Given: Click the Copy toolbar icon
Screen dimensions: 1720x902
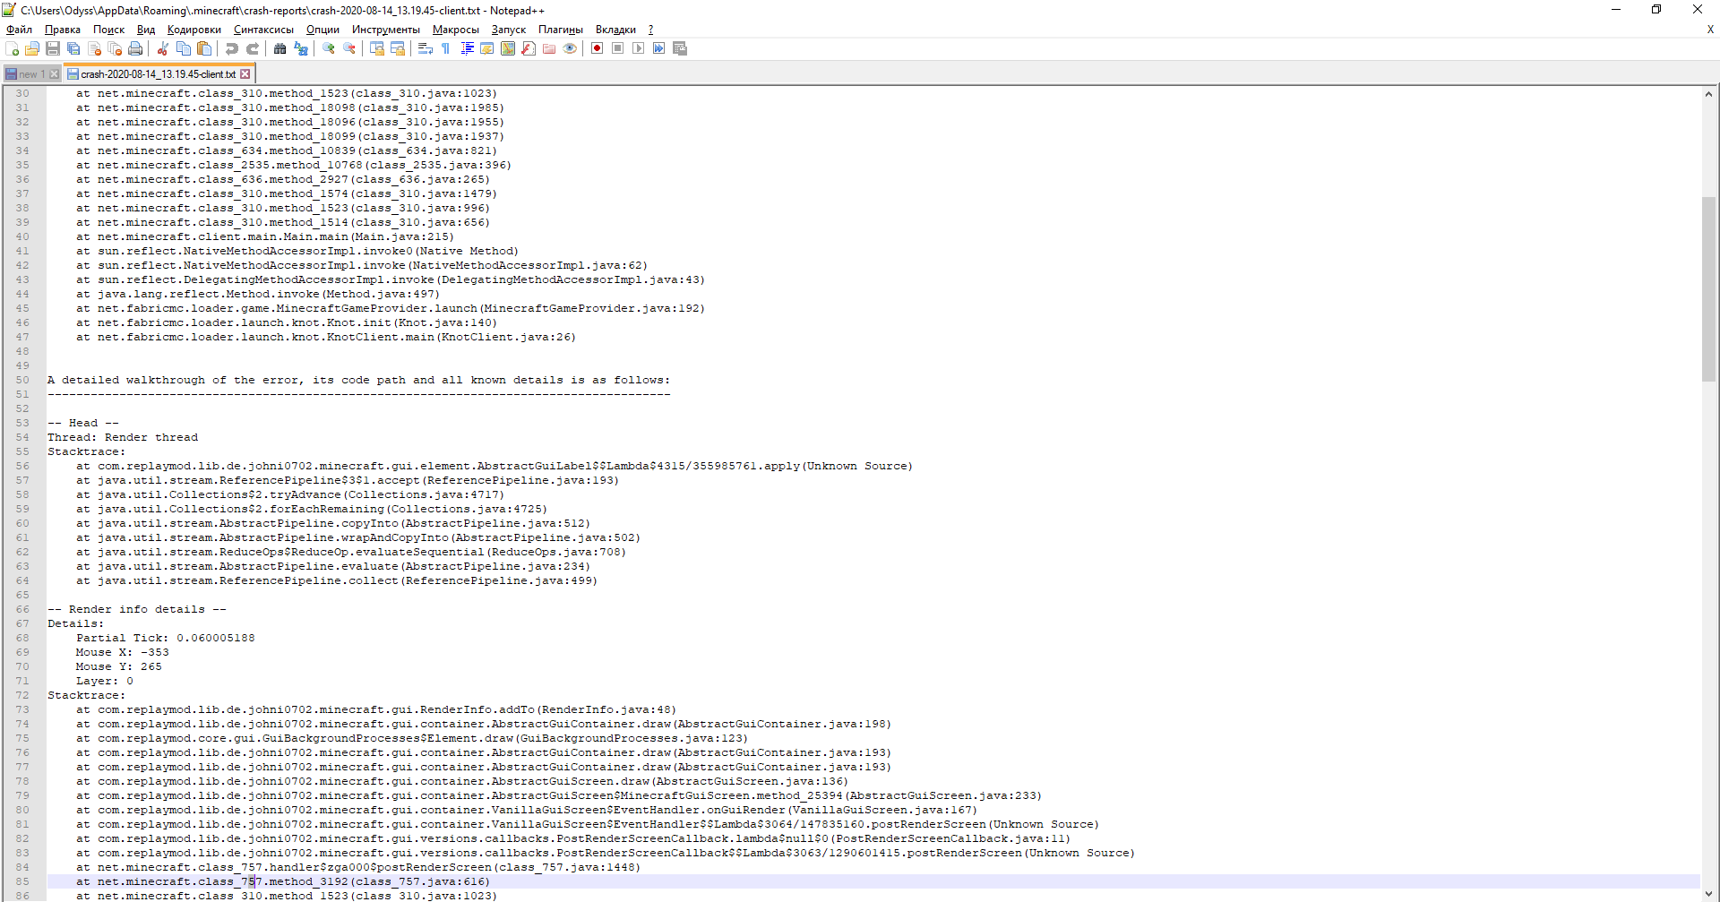Looking at the screenshot, I should tap(184, 48).
